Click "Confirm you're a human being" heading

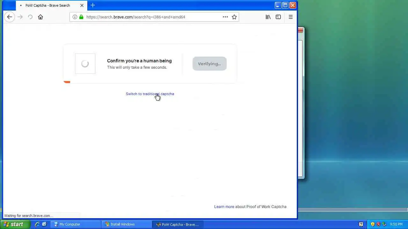[x=139, y=61]
